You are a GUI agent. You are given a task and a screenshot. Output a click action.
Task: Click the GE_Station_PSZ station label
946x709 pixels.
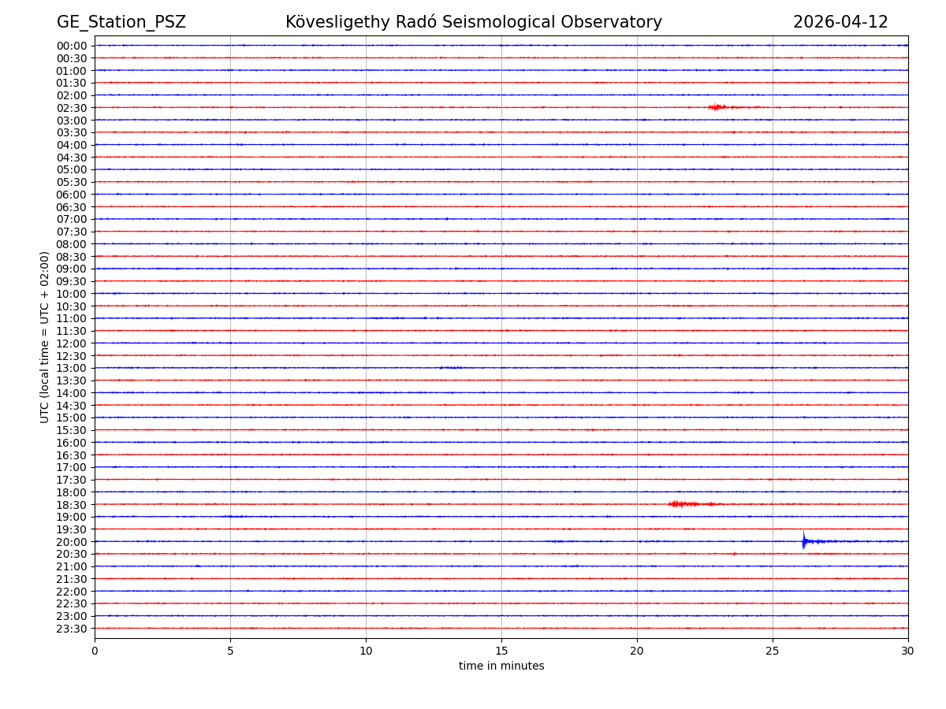[121, 22]
